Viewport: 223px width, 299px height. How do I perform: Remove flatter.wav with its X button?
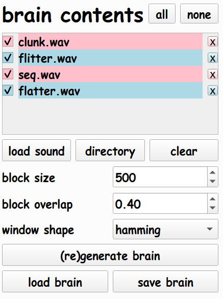[x=213, y=91]
